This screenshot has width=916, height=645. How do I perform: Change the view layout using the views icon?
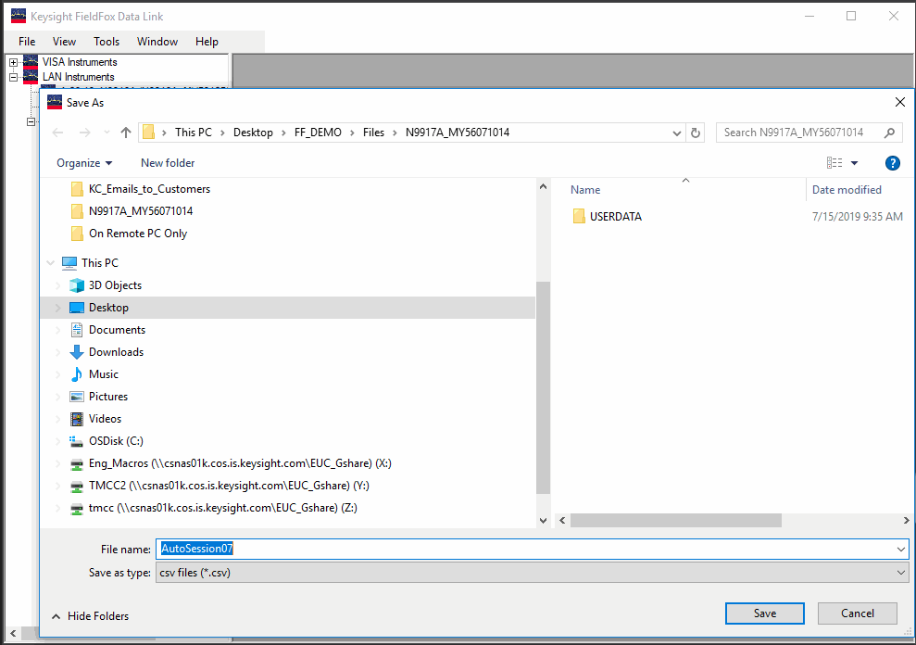pos(835,162)
